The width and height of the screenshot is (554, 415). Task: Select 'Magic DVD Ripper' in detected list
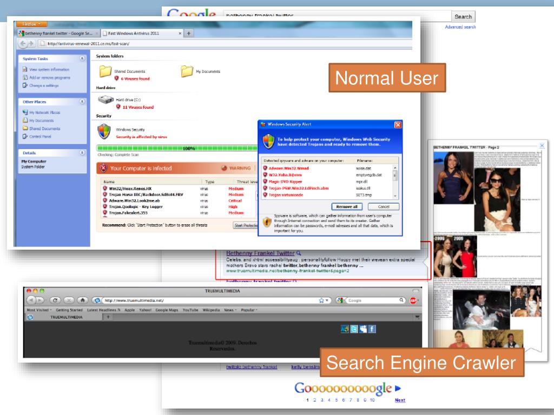click(285, 182)
